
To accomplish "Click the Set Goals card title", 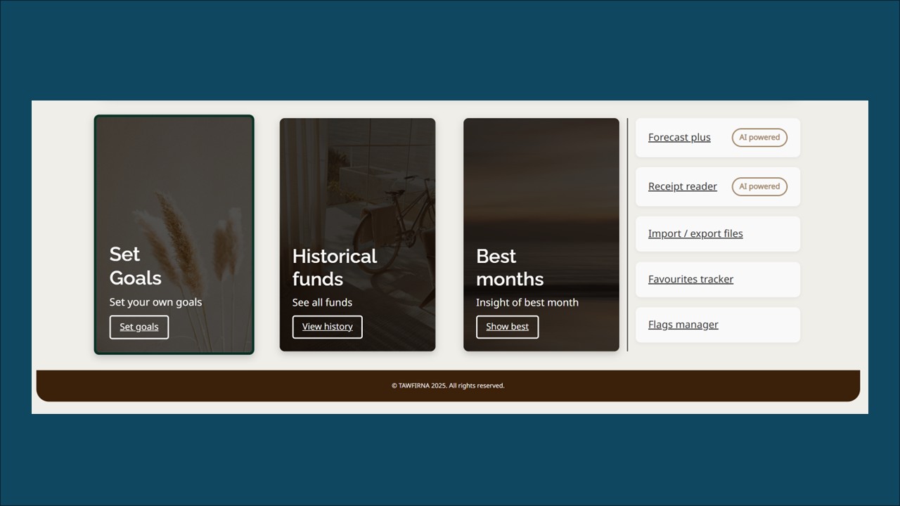I will [x=135, y=266].
